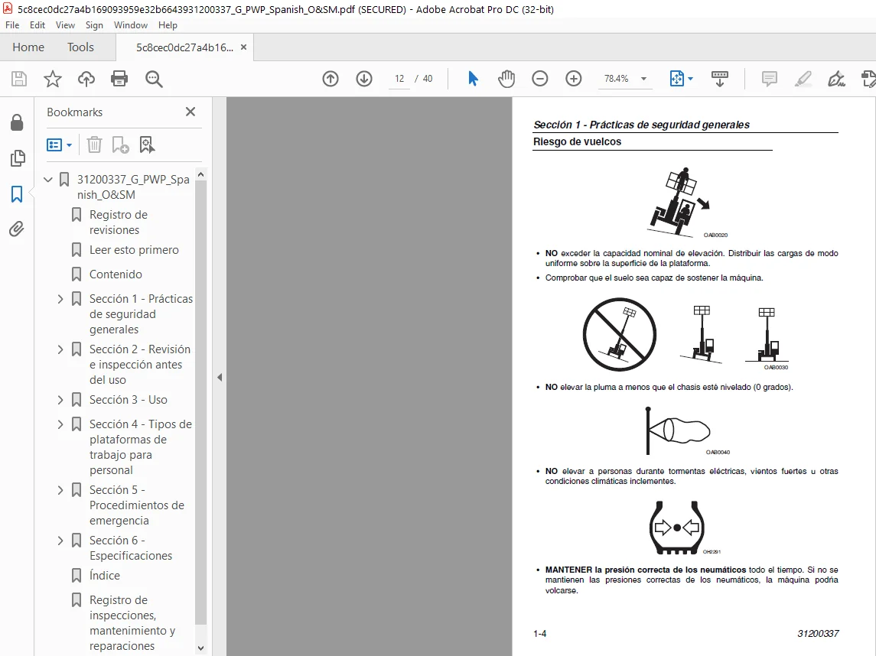876x656 pixels.
Task: Switch to the Tools tab
Action: (x=80, y=47)
